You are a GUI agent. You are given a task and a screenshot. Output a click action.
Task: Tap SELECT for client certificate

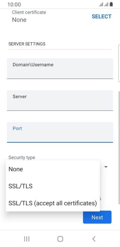point(102,16)
